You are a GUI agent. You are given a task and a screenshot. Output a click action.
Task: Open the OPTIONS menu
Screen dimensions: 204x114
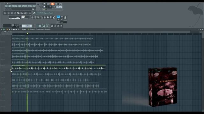[25, 6]
